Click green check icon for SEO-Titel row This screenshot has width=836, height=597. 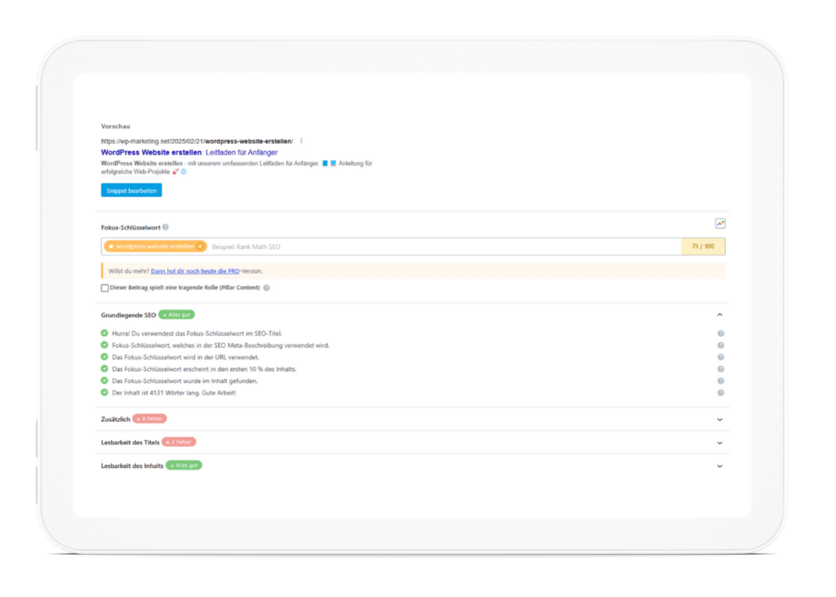104,333
